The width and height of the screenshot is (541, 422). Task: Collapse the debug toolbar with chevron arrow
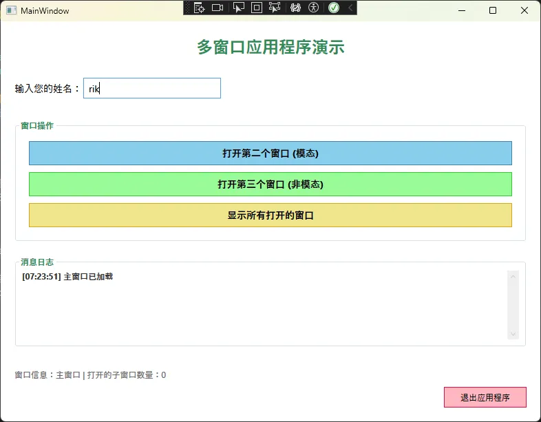click(350, 8)
